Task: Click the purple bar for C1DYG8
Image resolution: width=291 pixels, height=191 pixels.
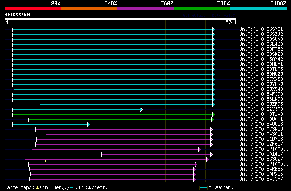Action: [125, 139]
